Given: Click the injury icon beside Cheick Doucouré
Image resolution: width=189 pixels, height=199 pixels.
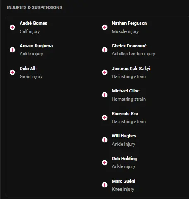Looking at the screenshot, I should coord(105,50).
